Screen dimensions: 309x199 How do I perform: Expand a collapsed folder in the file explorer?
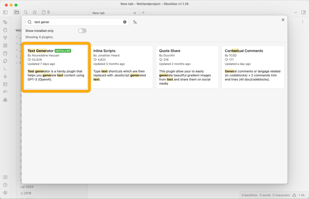pyautogui.click(x=16, y=37)
